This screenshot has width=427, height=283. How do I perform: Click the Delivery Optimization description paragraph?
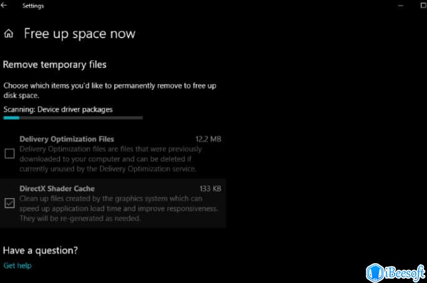click(110, 159)
